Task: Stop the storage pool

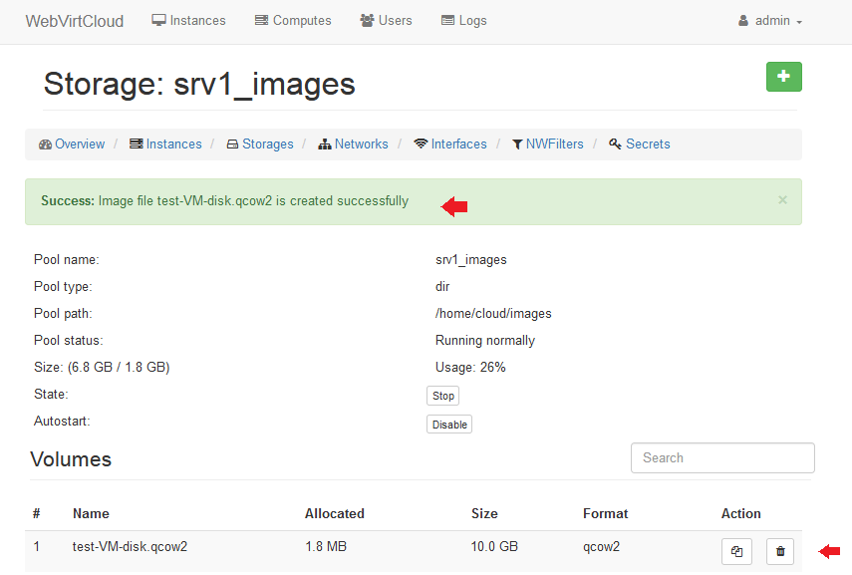Action: point(442,396)
